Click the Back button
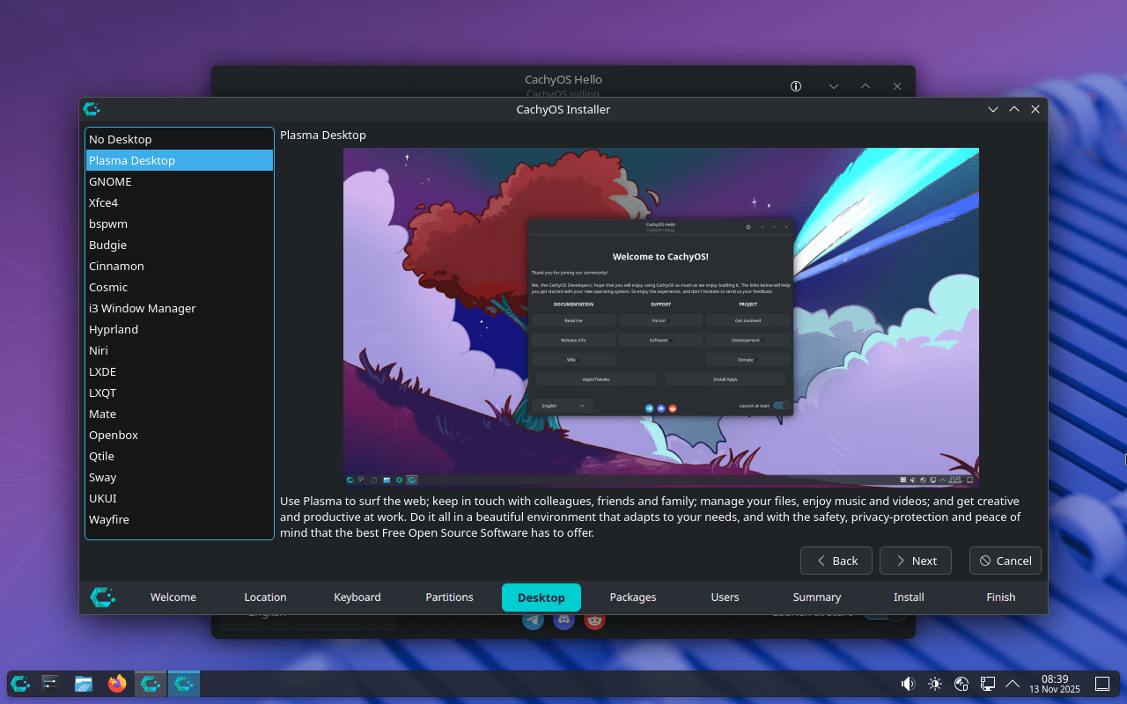Screen dimensions: 1127x704 (836, 561)
